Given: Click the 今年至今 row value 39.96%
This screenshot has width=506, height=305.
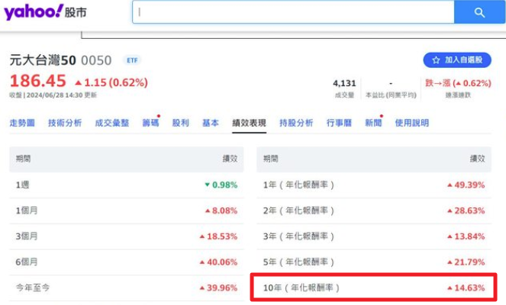Looking at the screenshot, I should pyautogui.click(x=218, y=287).
